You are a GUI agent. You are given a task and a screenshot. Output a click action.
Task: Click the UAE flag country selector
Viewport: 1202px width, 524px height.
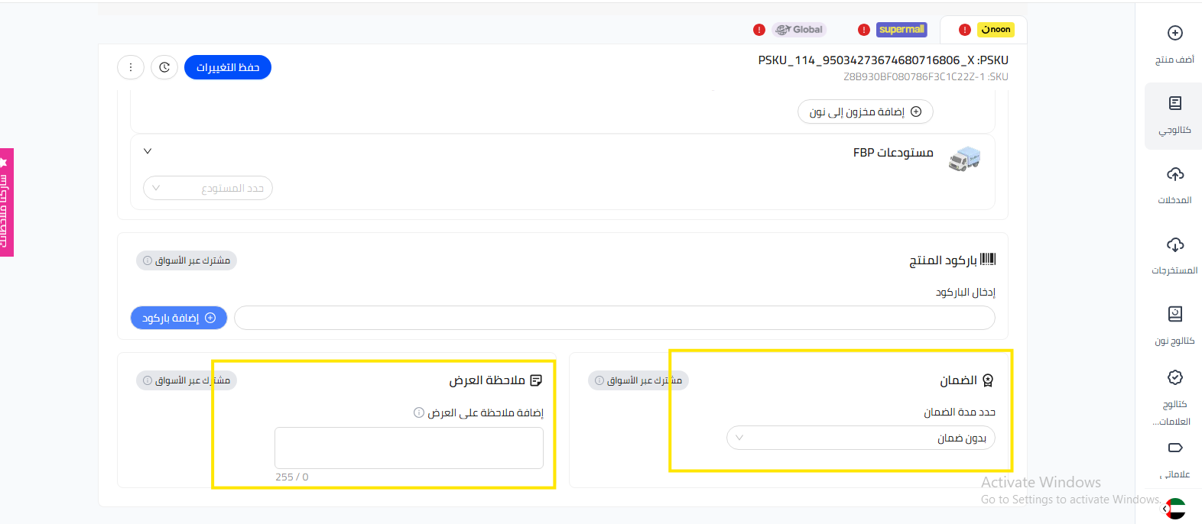click(1175, 509)
